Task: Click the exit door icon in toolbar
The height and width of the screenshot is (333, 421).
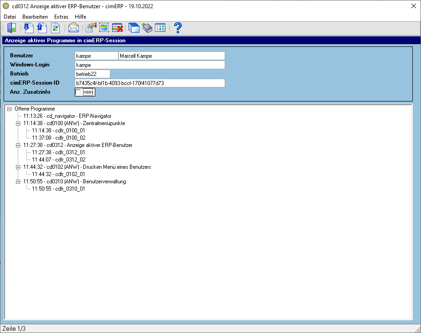Action: pos(11,28)
